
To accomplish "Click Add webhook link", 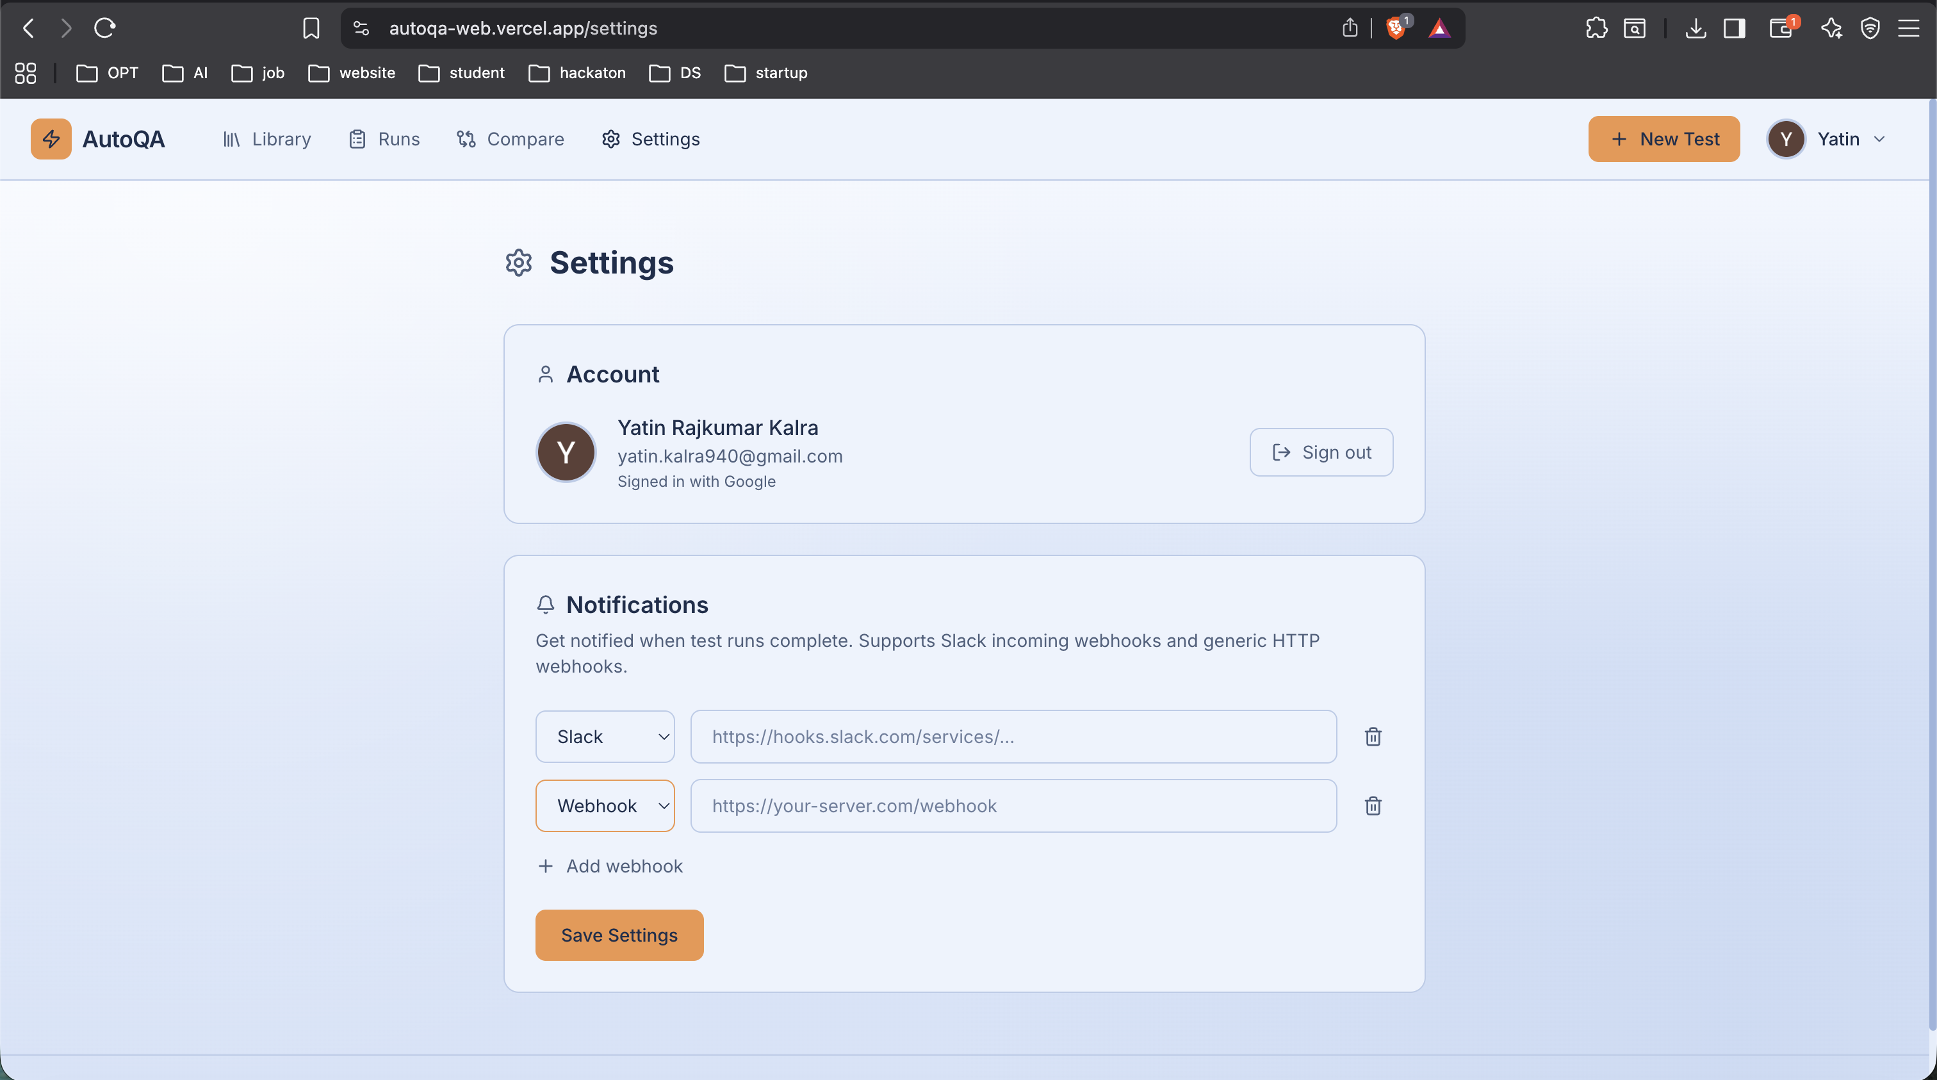I will click(610, 865).
